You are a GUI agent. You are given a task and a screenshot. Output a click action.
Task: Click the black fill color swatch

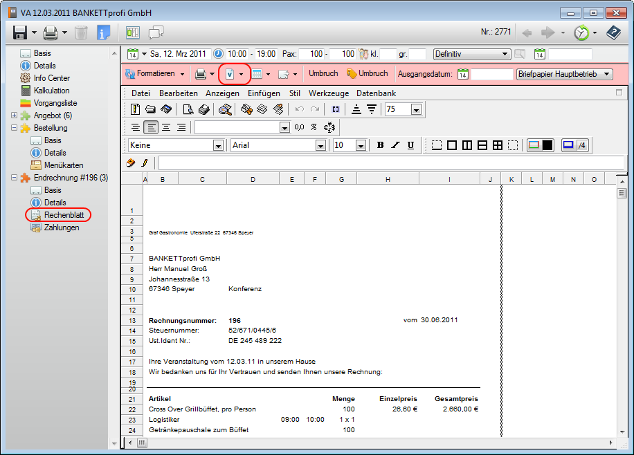tap(547, 145)
